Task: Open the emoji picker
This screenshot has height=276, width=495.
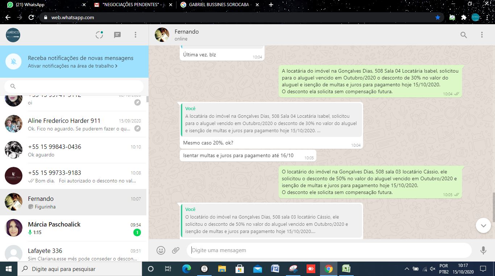Action: 161,250
